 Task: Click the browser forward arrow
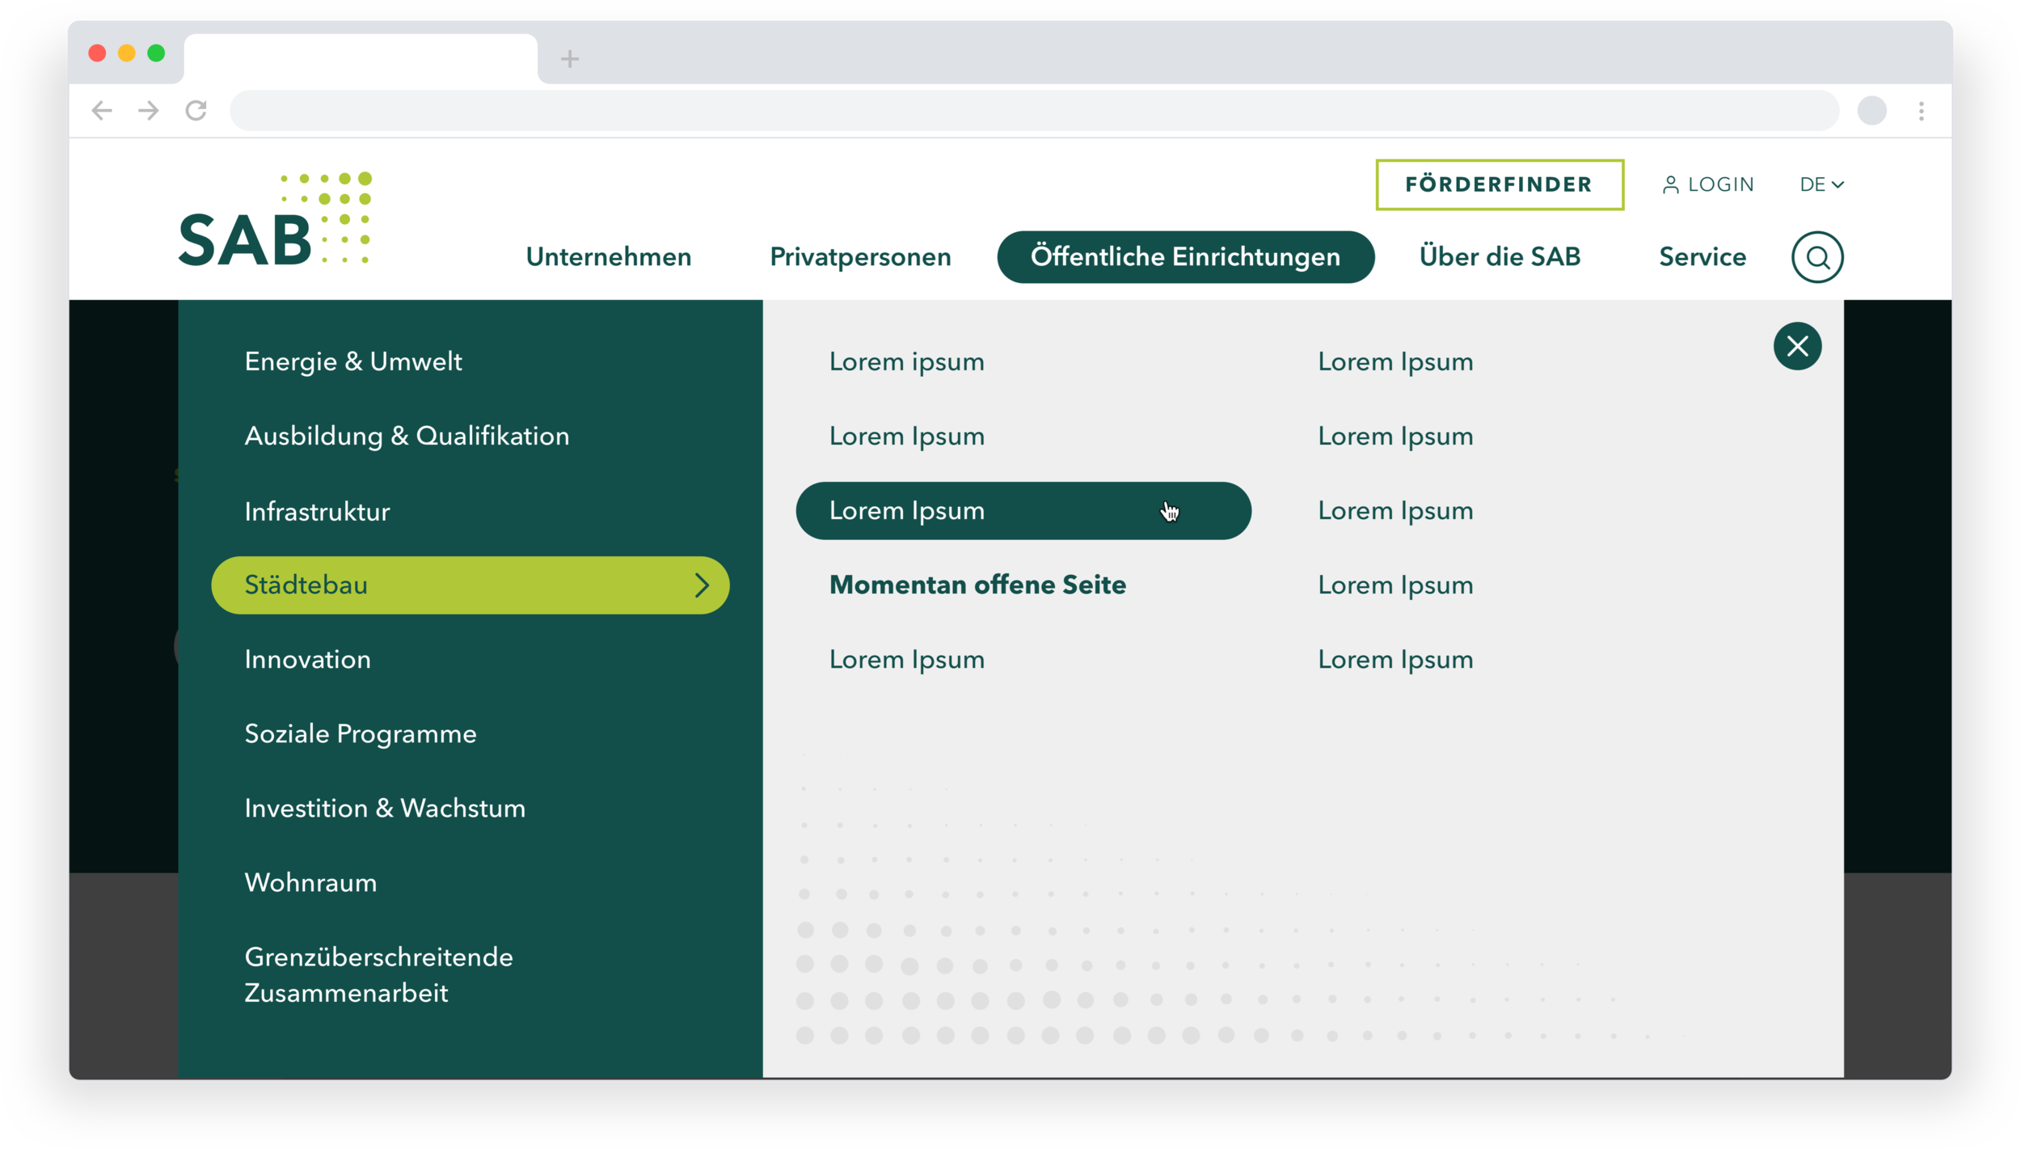pos(149,110)
